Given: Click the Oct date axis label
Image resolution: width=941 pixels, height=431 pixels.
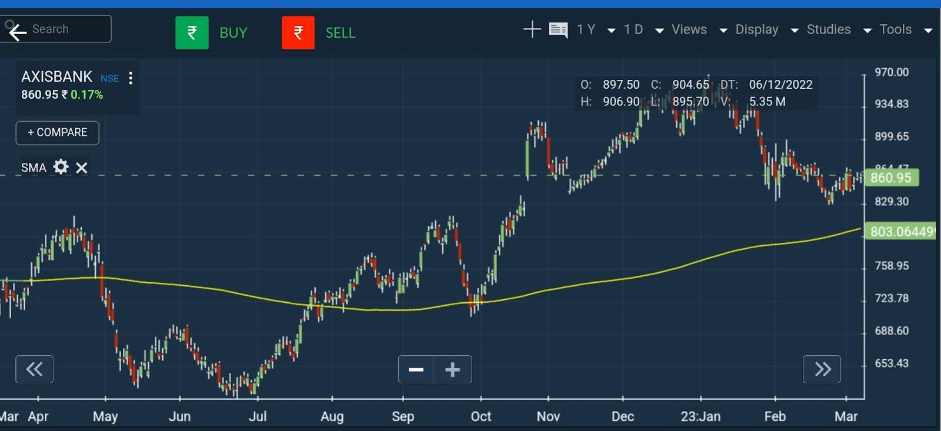Looking at the screenshot, I should (481, 417).
